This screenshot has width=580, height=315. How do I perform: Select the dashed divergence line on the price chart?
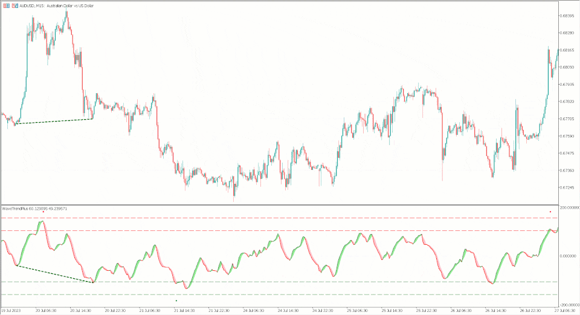pyautogui.click(x=54, y=121)
